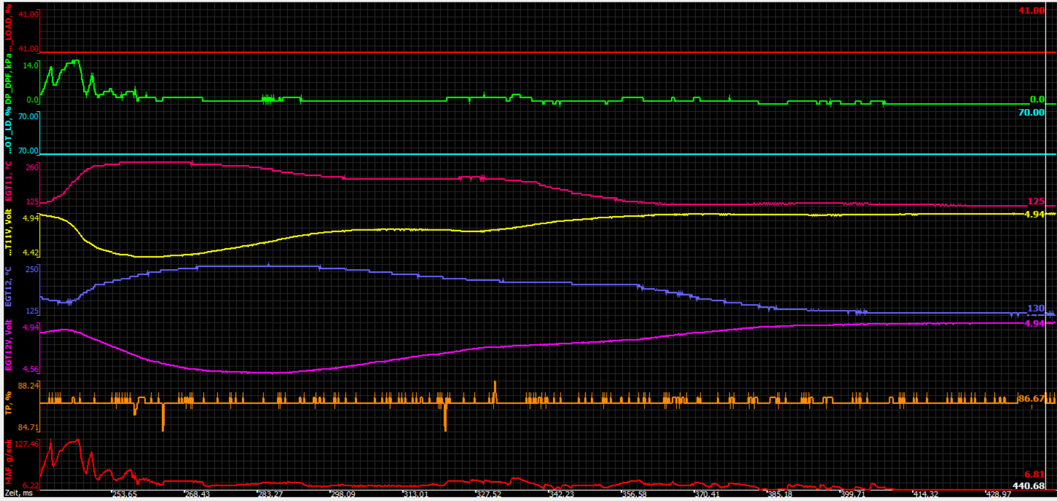This screenshot has height=501, width=1057.
Task: Select the 428.97 tick on time axis
Action: (x=998, y=494)
